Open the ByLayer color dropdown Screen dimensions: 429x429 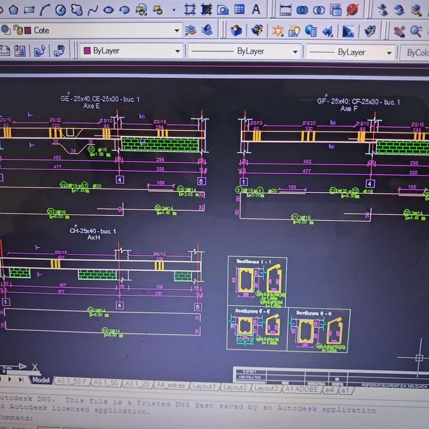[x=178, y=51]
